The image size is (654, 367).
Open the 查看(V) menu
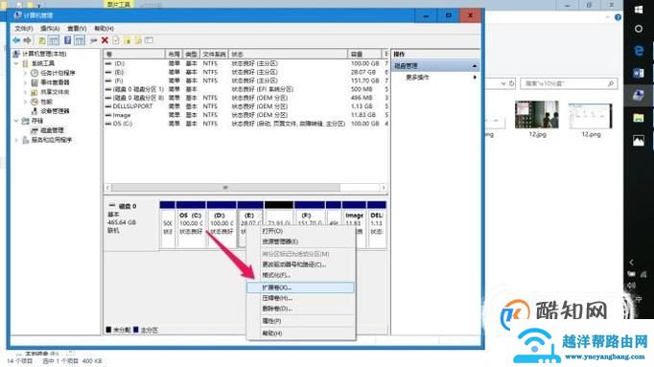[x=77, y=29]
